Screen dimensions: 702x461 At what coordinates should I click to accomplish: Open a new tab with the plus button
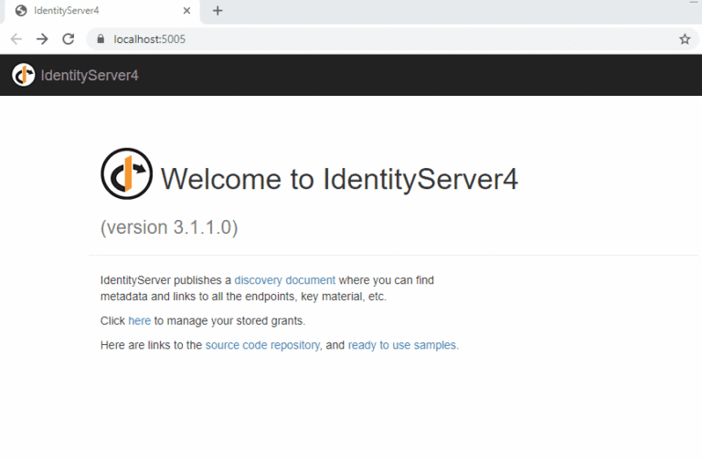pyautogui.click(x=218, y=11)
